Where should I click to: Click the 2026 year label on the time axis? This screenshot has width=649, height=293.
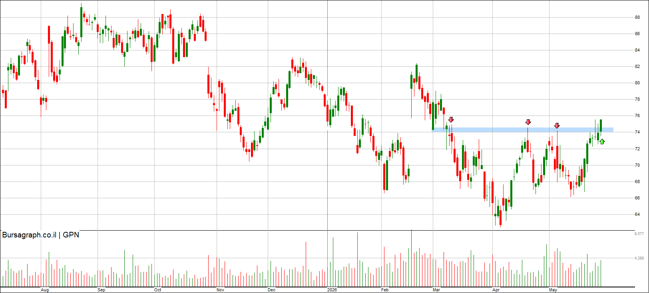tap(332, 290)
